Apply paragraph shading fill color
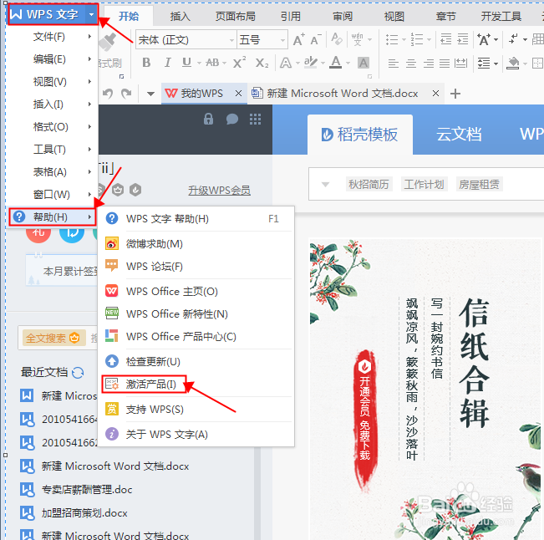Screen dimensions: 544x540 coord(513,64)
